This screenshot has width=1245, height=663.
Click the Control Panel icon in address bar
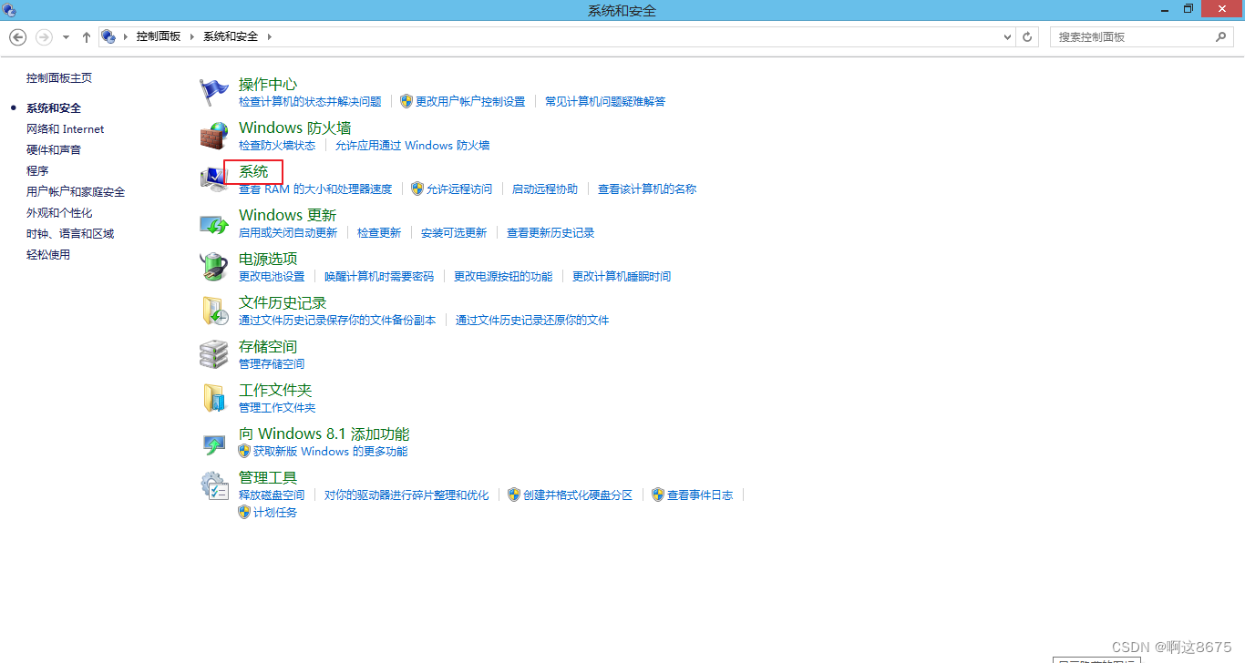pyautogui.click(x=109, y=36)
